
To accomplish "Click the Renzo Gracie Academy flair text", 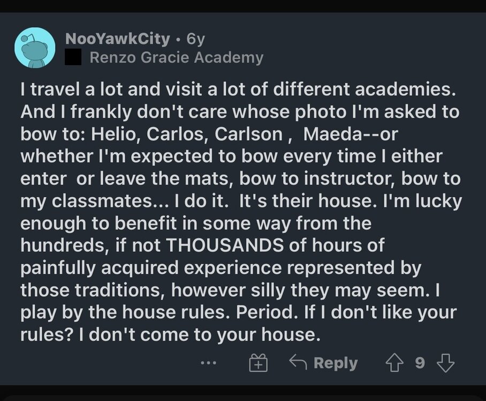I will coord(177,58).
